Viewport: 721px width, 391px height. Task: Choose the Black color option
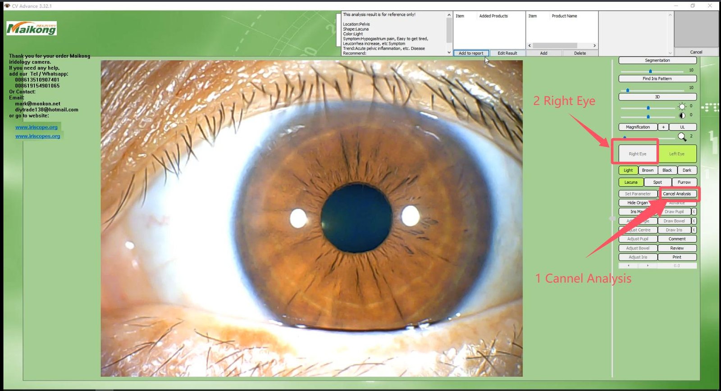667,170
